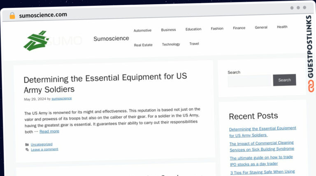Open the Uncategorized category link
This screenshot has width=316, height=176.
coord(42,144)
